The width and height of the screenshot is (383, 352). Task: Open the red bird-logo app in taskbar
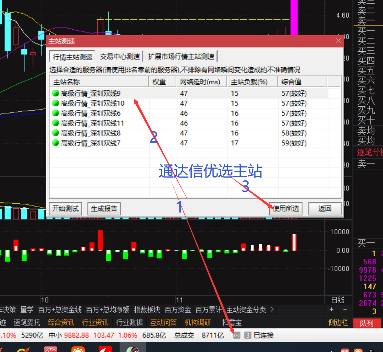[x=105, y=349]
